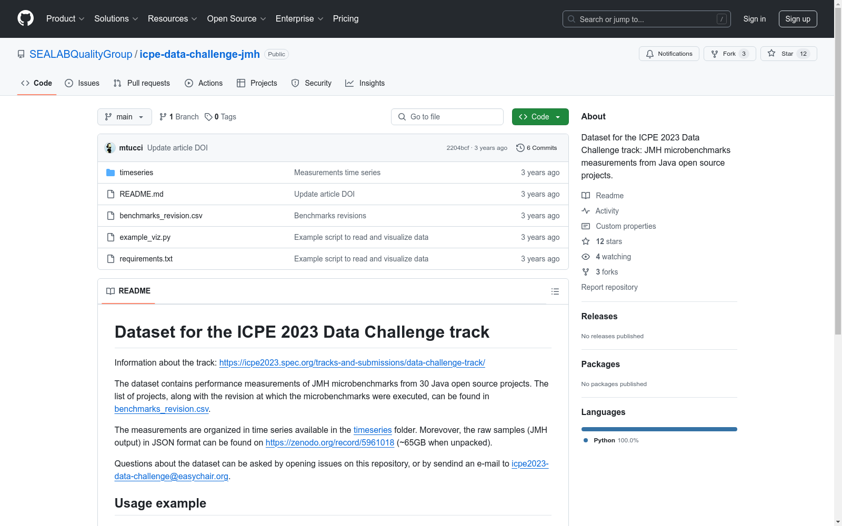Expand the Solutions menu
The width and height of the screenshot is (842, 526).
pyautogui.click(x=116, y=19)
